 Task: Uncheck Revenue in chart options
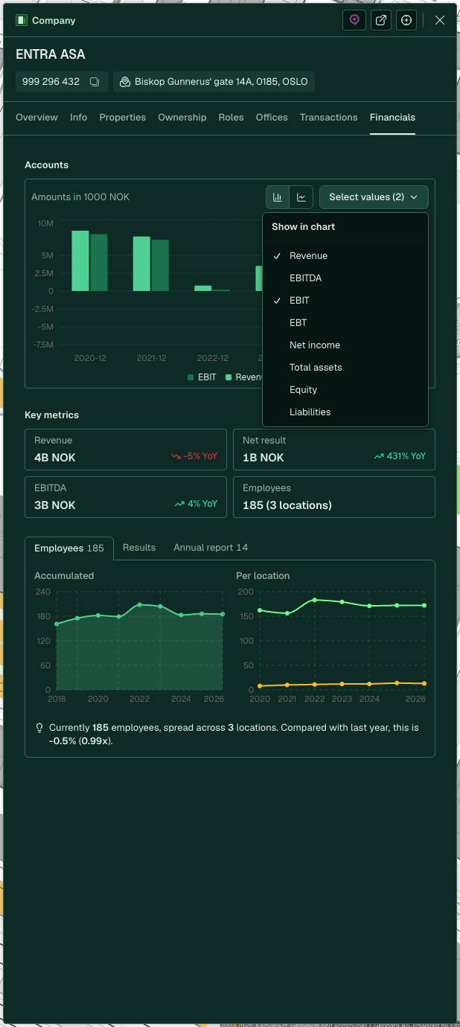point(345,256)
